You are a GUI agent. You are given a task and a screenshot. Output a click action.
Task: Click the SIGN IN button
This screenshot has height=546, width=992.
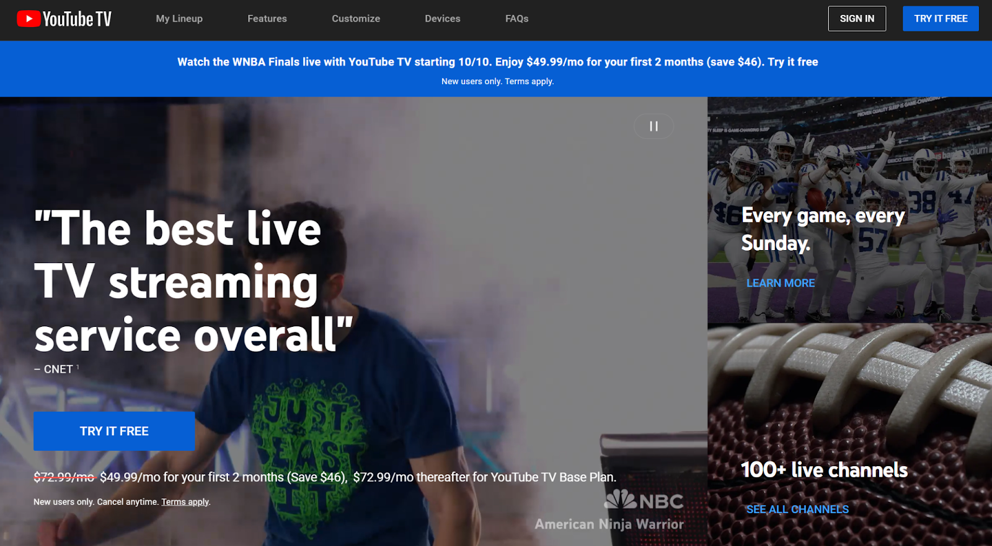[857, 19]
